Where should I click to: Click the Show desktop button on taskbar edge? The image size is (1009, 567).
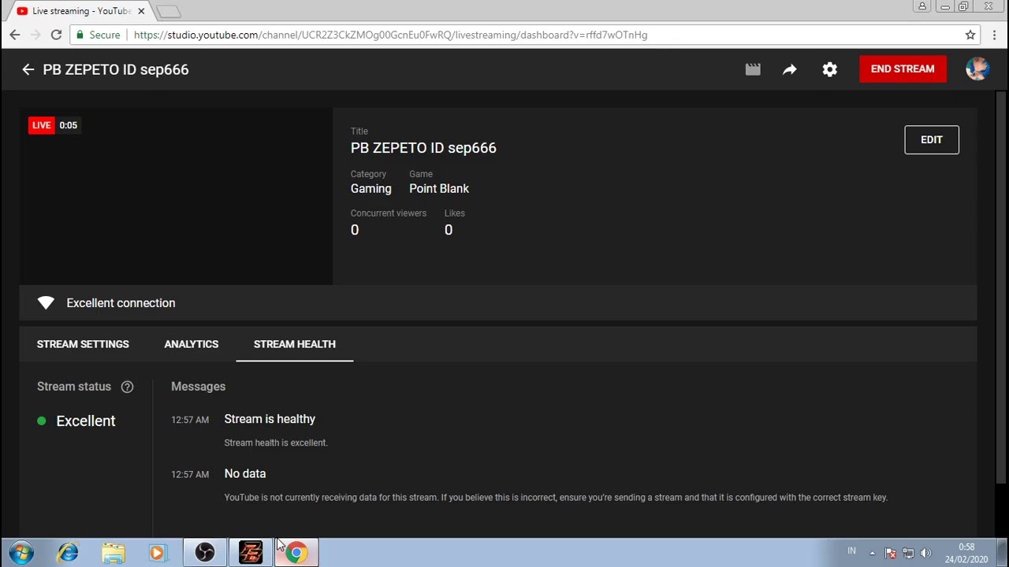(1003, 552)
